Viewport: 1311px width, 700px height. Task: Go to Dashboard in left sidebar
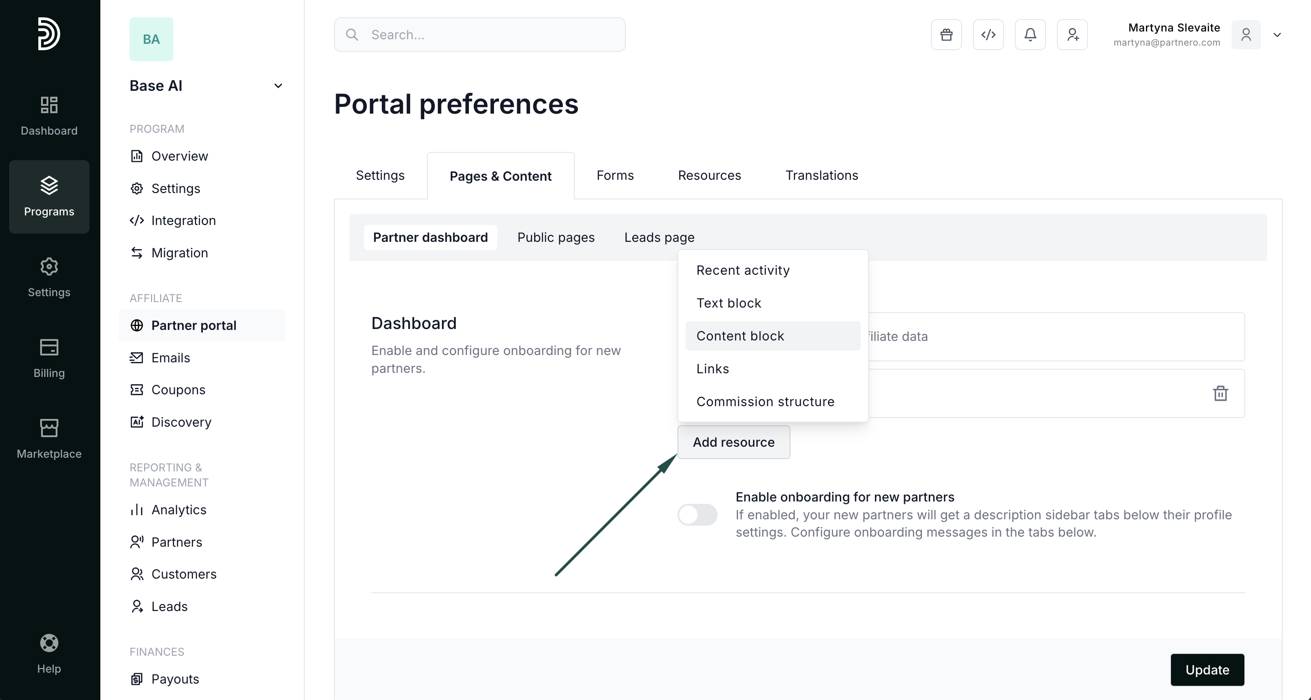point(49,115)
